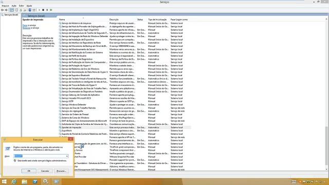Image resolution: width=329 pixels, height=185 pixels.
Task: Open the Ajuda menu
Action: point(29,6)
